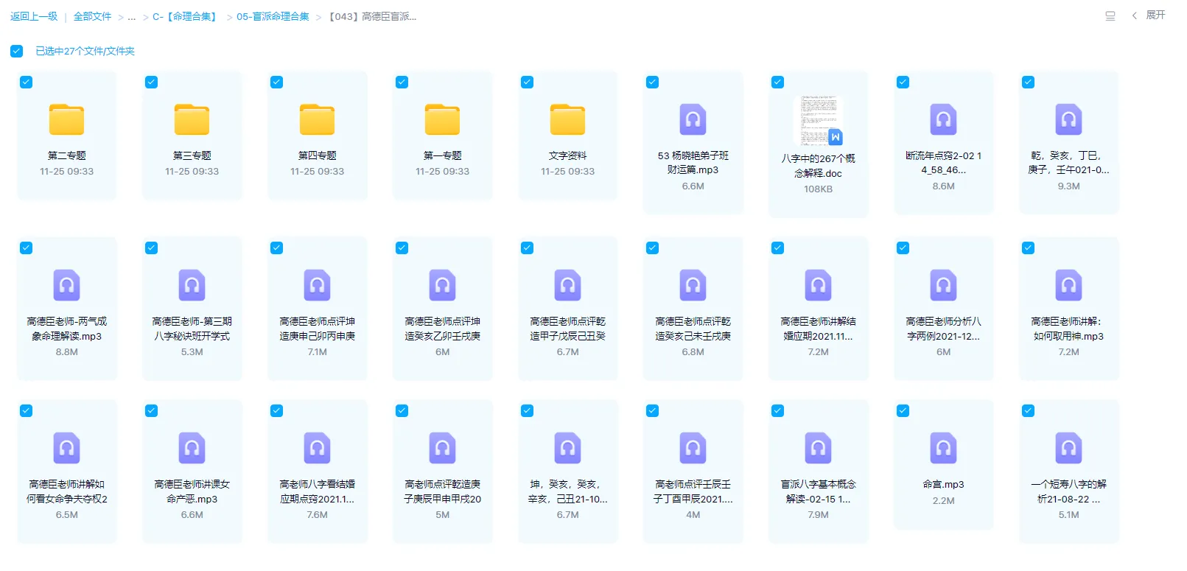Screen dimensions: 1187x571
Task: Click audio icon for 高老师八字看结婚应期点窍 file
Action: 318,448
